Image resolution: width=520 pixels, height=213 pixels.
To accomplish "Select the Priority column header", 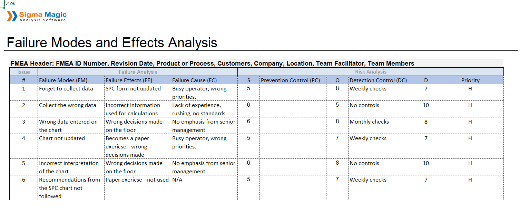I will (470, 80).
